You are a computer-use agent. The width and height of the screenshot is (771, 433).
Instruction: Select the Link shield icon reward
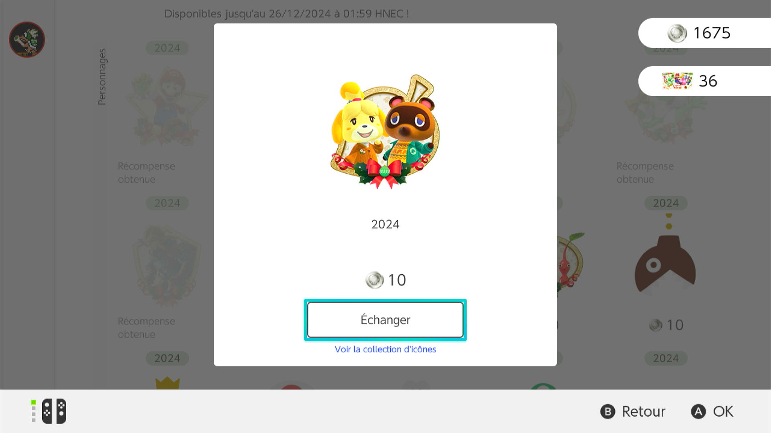pos(167,265)
